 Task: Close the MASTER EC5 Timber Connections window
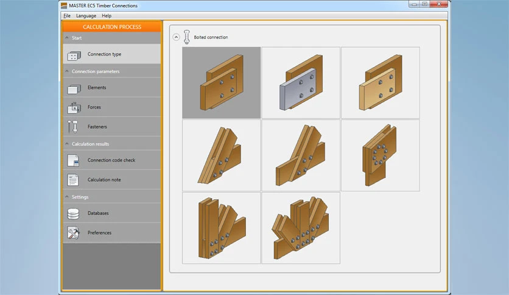(x=439, y=4)
